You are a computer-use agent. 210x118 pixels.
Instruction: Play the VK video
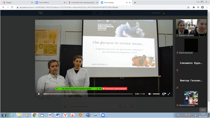click(39, 94)
